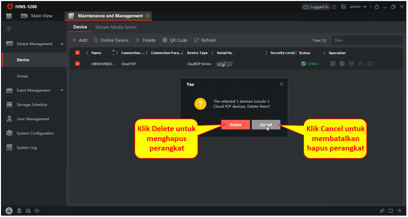The height and width of the screenshot is (217, 408).
Task: Click the System Configuration gear icon
Action: pyautogui.click(x=9, y=133)
